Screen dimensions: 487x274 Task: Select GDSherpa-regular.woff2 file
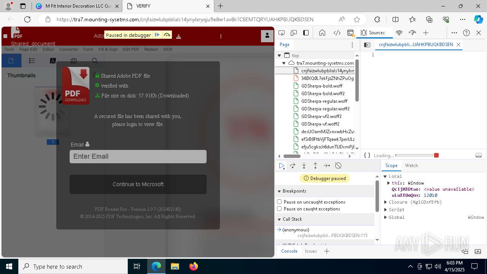click(325, 109)
